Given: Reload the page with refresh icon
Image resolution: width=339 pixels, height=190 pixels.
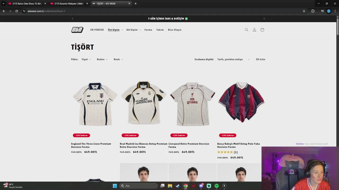Looking at the screenshot, I should tap(16, 11).
